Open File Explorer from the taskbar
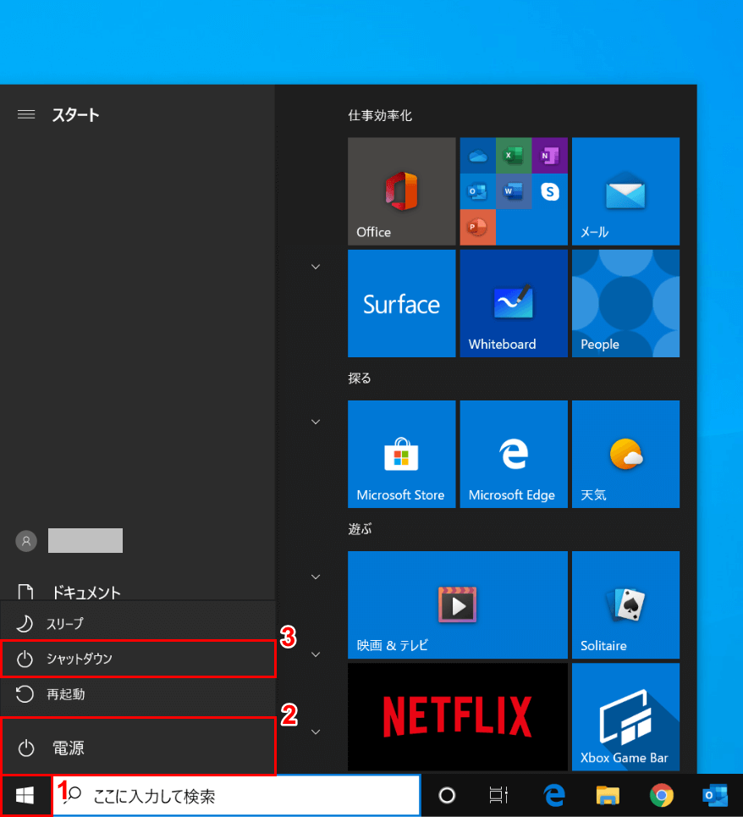This screenshot has height=817, width=743. coord(608,795)
